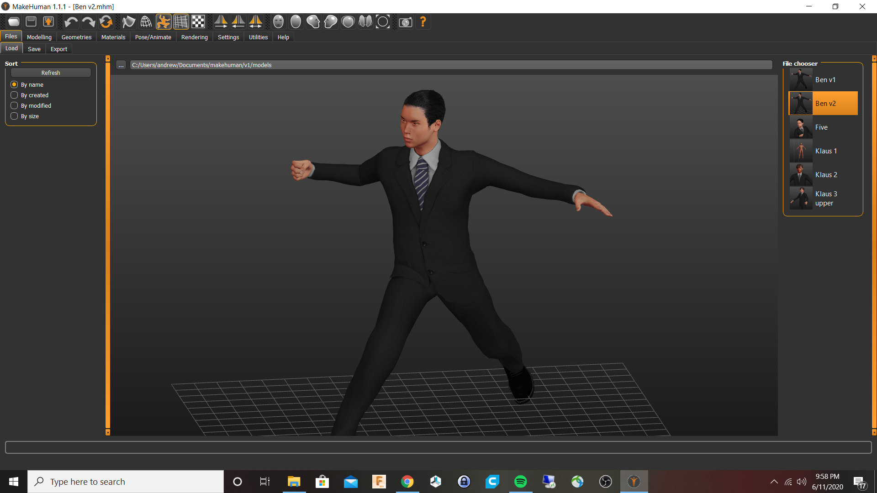Open Spotify from the taskbar
This screenshot has height=493, width=877.
point(521,481)
